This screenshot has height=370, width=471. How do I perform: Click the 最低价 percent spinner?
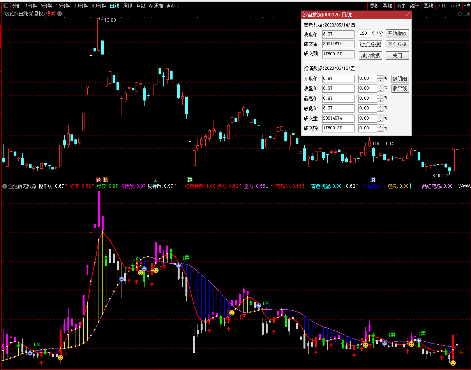coord(380,108)
